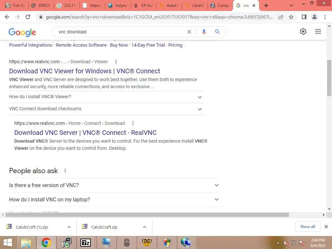This screenshot has height=249, width=332.
Task: Click the Google logo
Action: pos(22,32)
